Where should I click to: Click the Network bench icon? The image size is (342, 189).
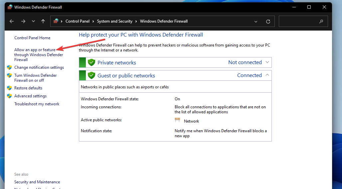[177, 121]
